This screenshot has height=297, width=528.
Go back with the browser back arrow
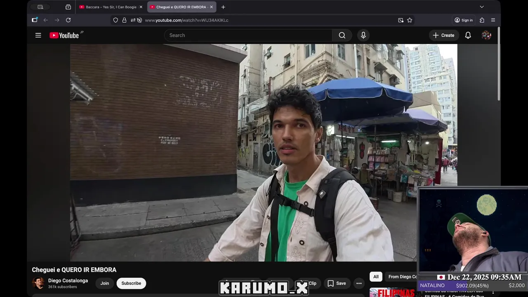pos(46,20)
